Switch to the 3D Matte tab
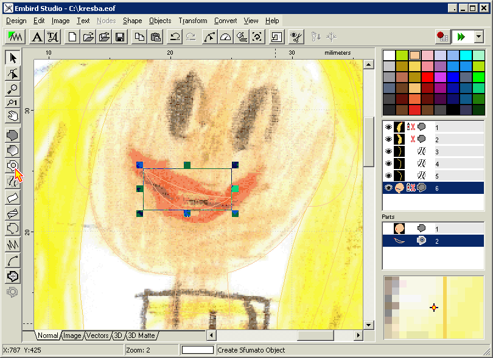Screen dimensions: 493x358 click(x=141, y=336)
